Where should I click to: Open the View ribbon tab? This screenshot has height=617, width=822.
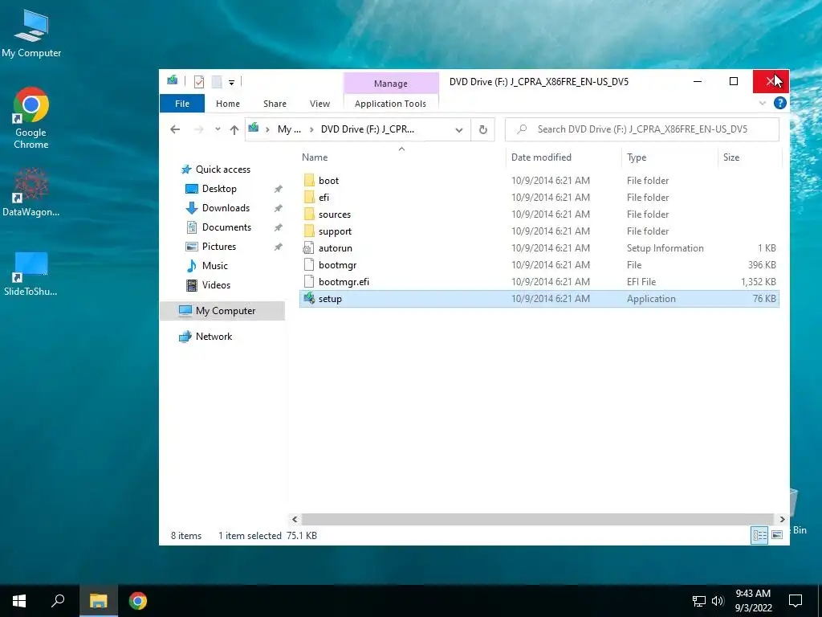tap(319, 104)
